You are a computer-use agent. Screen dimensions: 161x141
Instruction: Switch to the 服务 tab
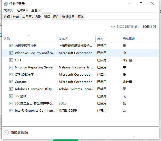[80, 17]
